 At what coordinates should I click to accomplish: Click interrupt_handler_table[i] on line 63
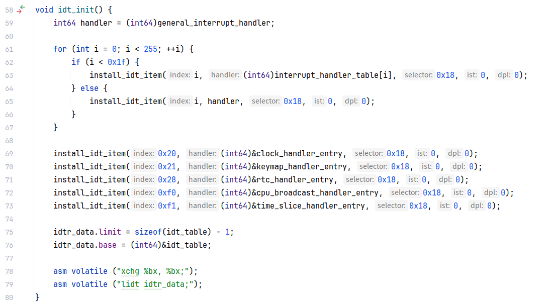coord(333,75)
